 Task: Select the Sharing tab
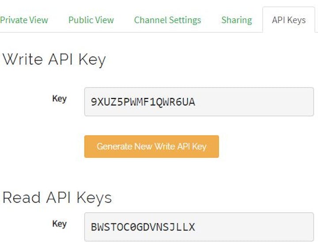coord(237,20)
